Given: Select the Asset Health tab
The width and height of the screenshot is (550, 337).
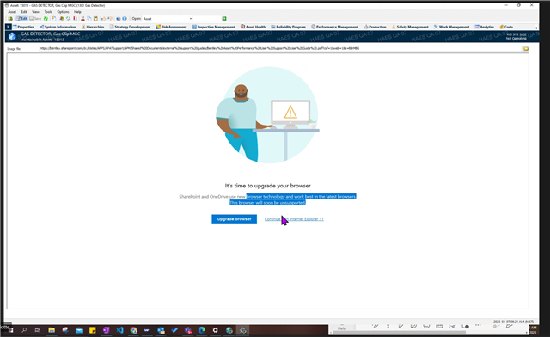Looking at the screenshot, I should (253, 27).
